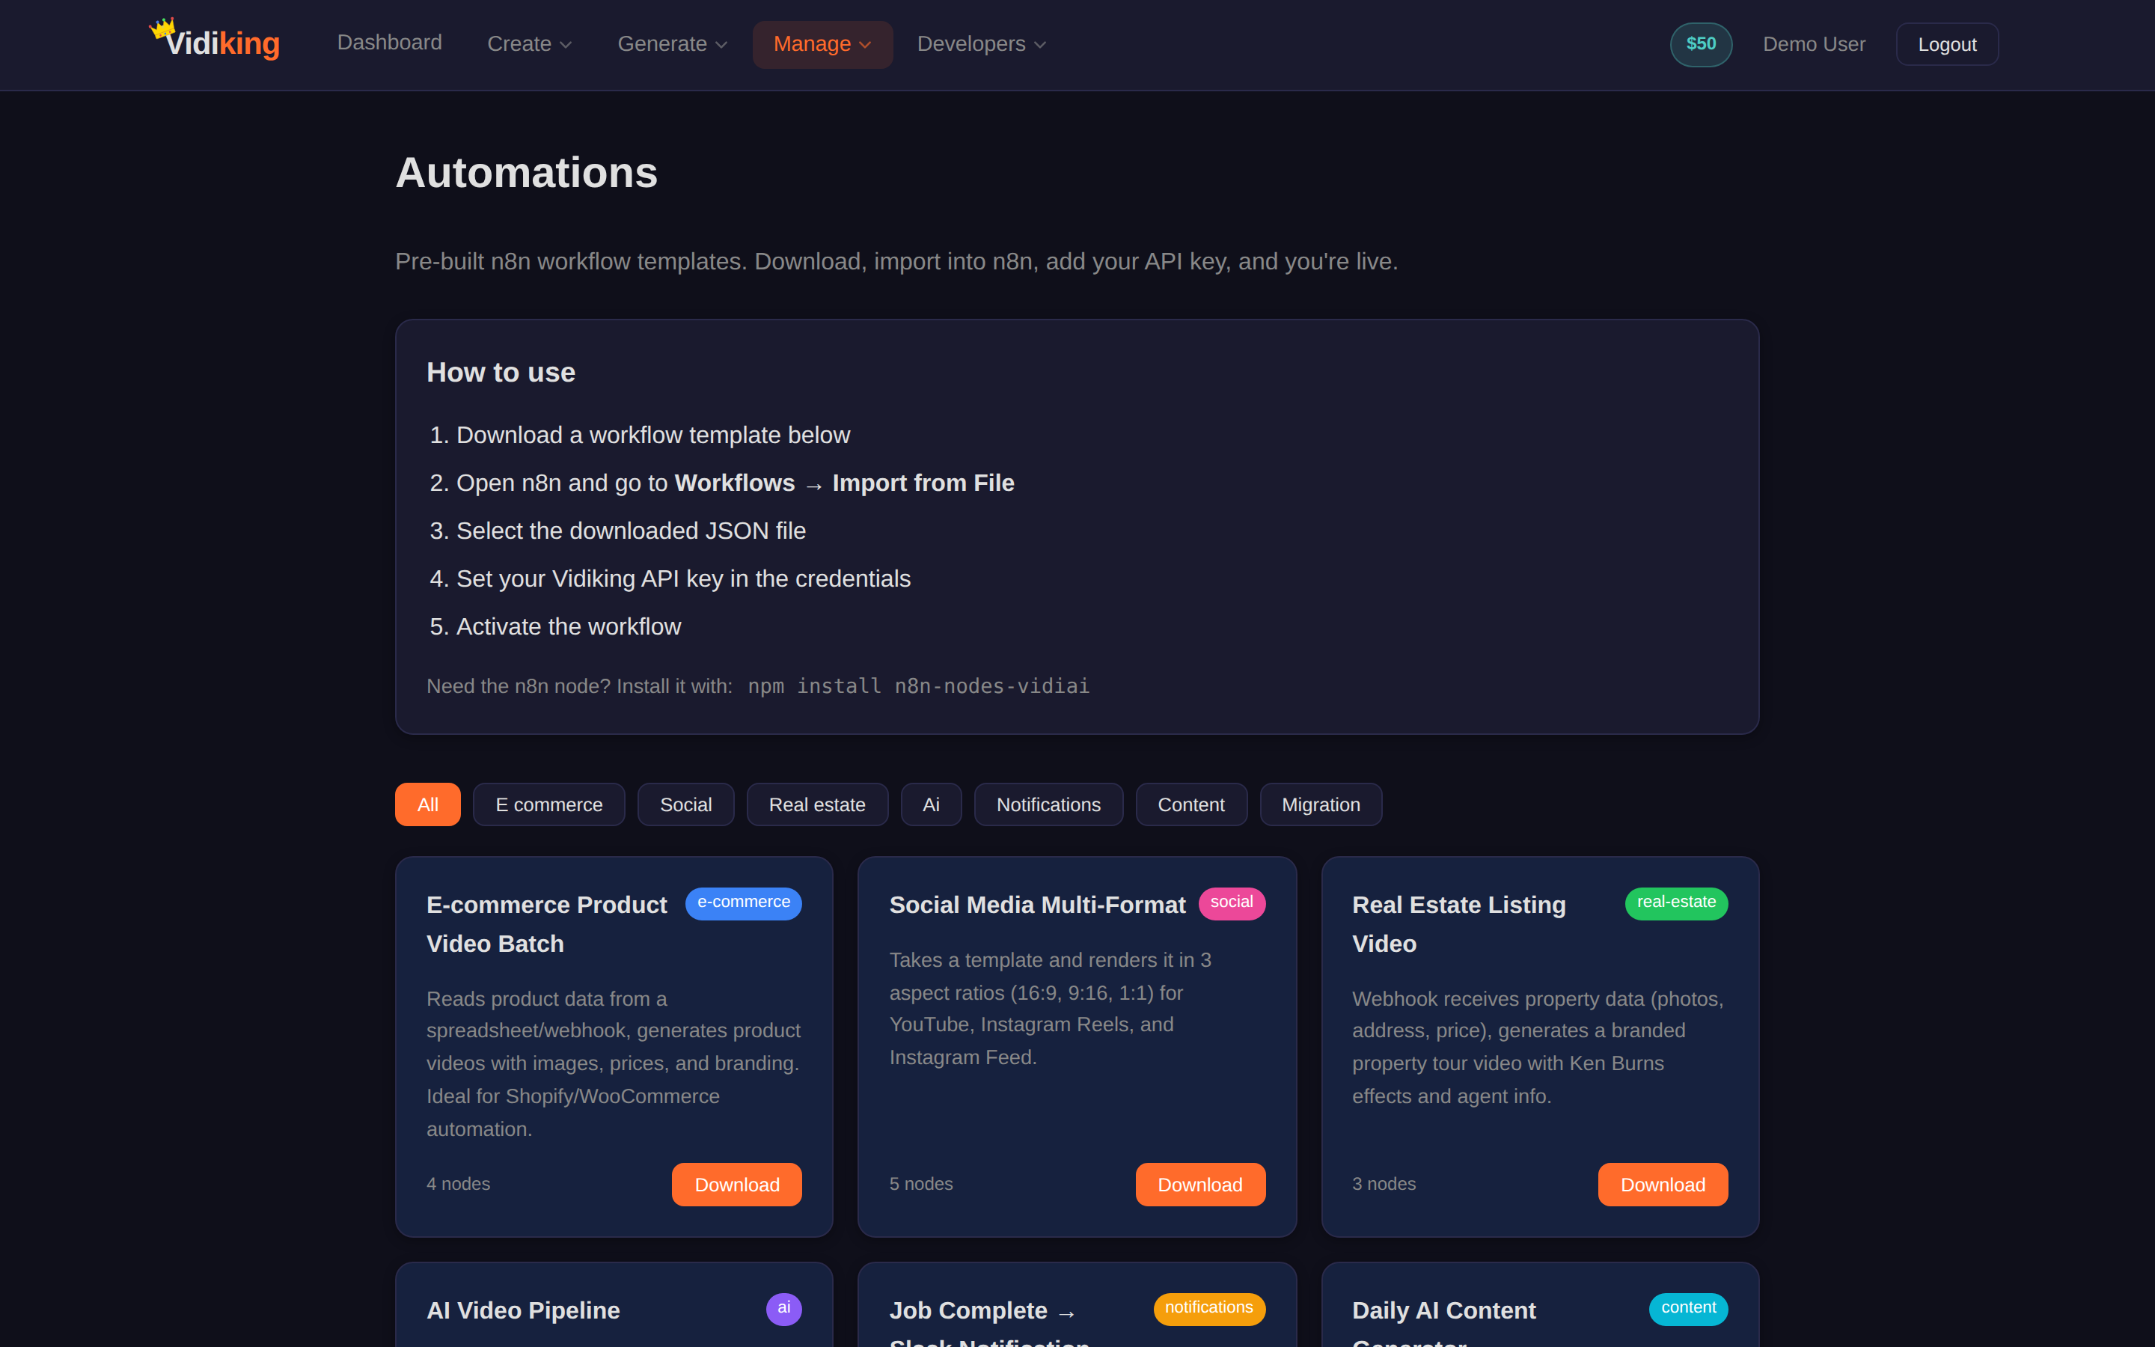
Task: Click the teal content tag badge
Action: (x=1688, y=1308)
